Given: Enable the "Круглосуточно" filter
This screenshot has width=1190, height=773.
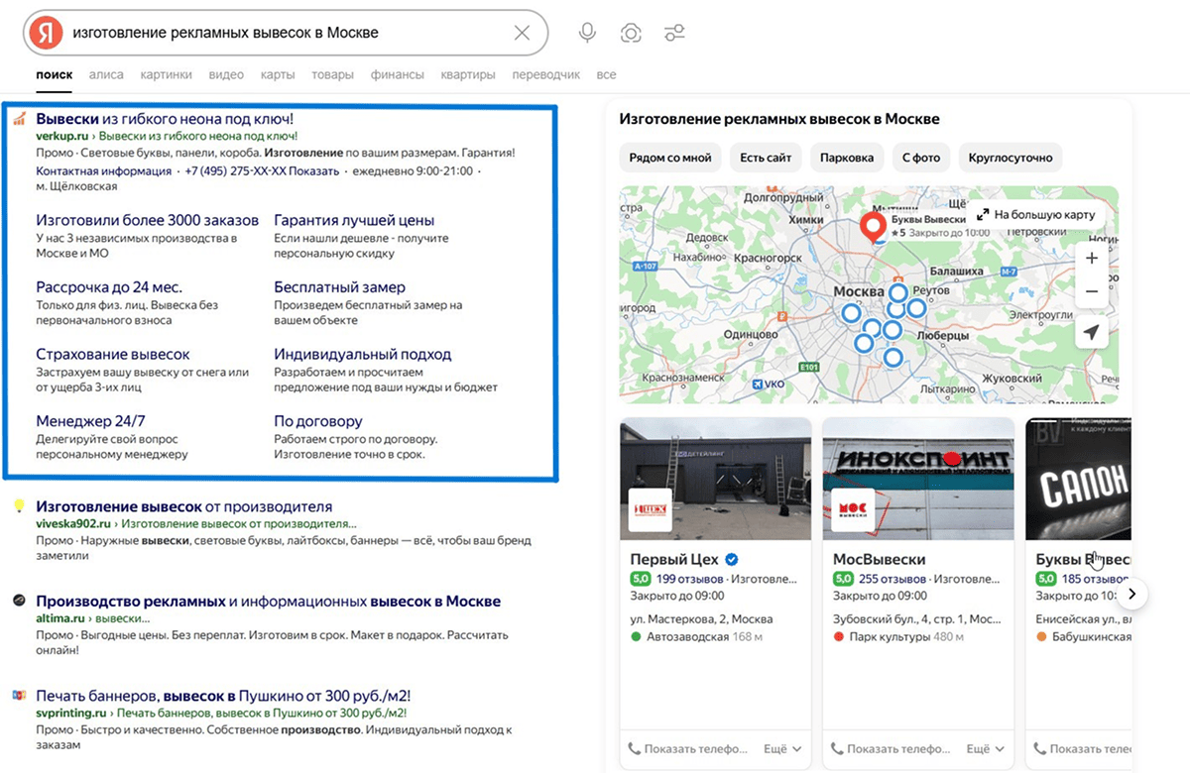Looking at the screenshot, I should tap(1010, 157).
